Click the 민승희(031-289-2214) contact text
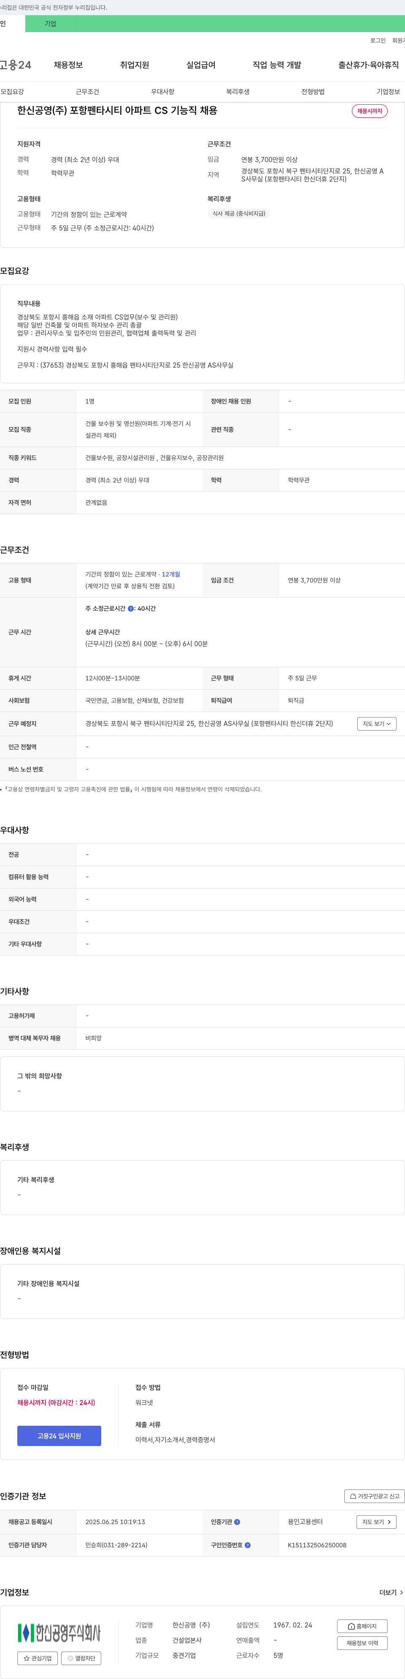This screenshot has width=405, height=1679. click(116, 1545)
